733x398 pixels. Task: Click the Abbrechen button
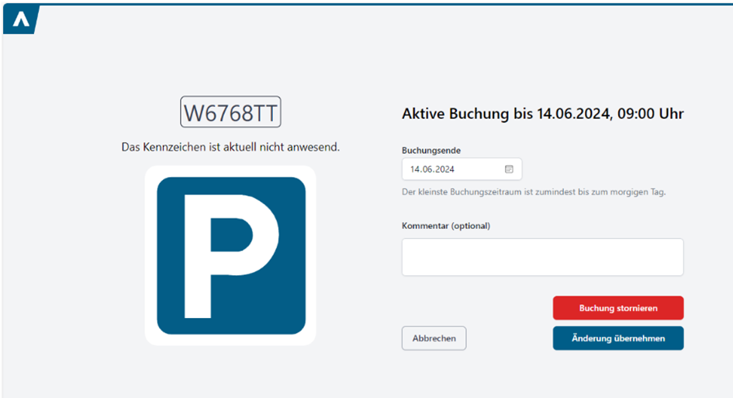434,338
